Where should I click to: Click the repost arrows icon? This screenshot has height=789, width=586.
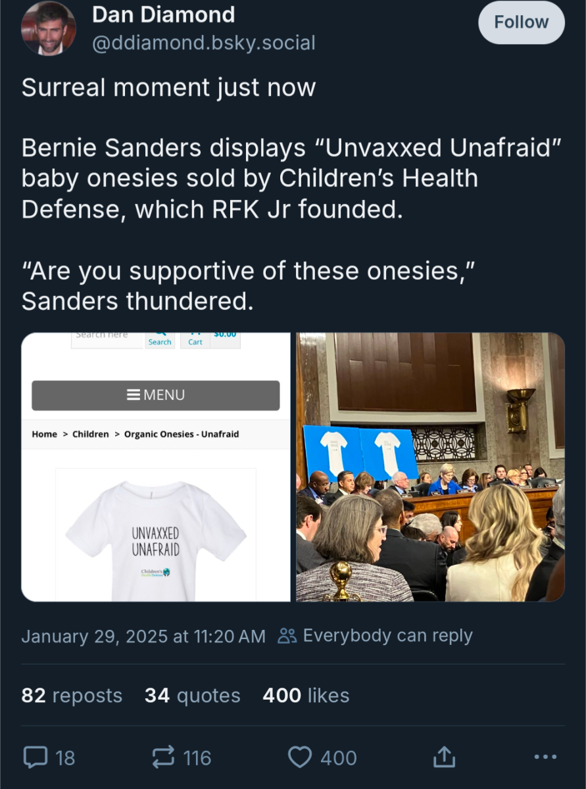coord(163,757)
